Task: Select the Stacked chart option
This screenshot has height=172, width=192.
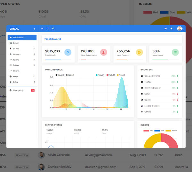Action: coord(70,75)
